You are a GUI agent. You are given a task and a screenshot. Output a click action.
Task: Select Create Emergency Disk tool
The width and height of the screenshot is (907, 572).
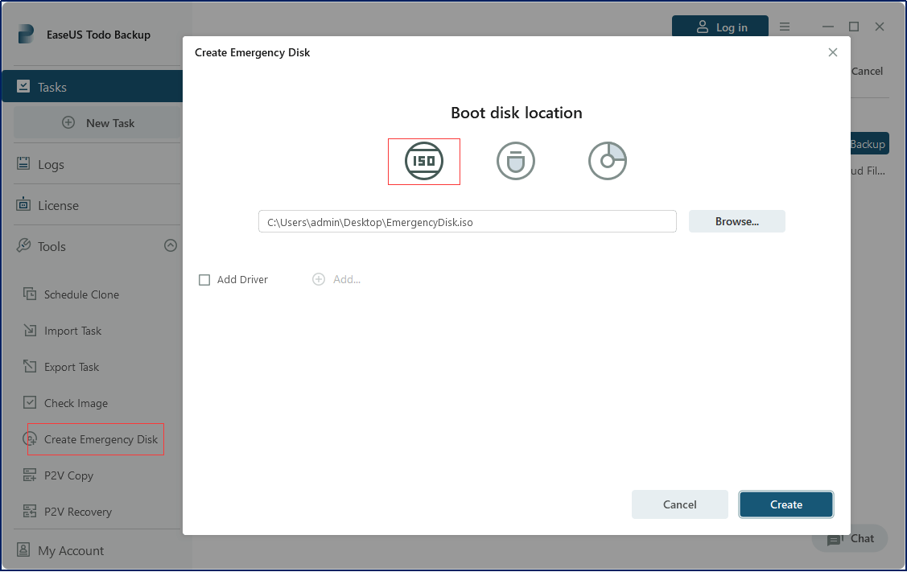101,439
